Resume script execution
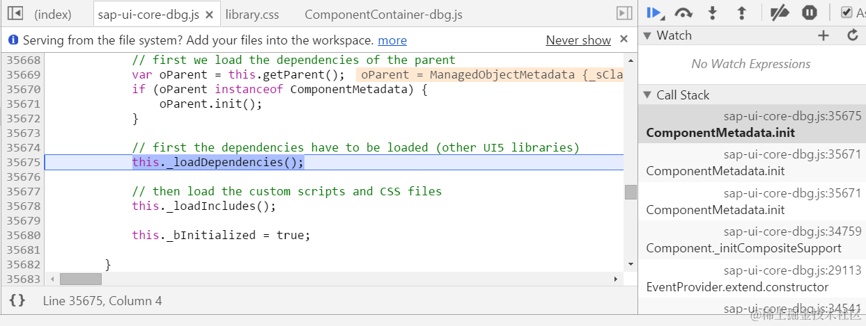The height and width of the screenshot is (326, 866). point(654,13)
